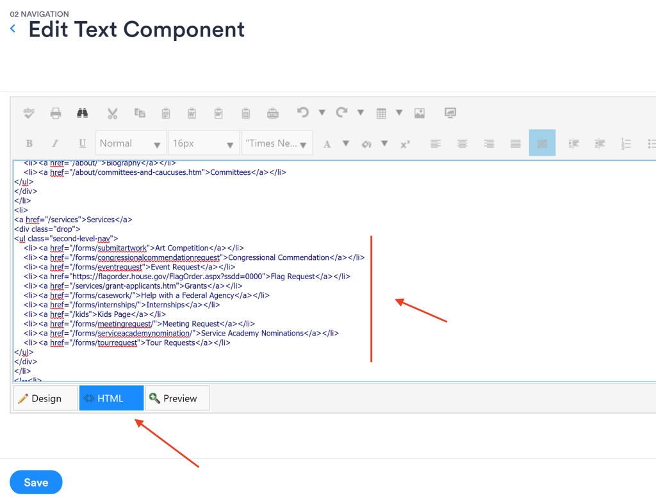Click the Paste as HTML icon
The height and width of the screenshot is (500, 656).
(273, 113)
